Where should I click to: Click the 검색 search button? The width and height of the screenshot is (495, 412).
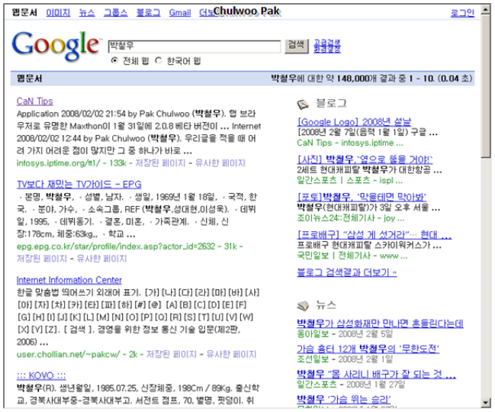(297, 46)
